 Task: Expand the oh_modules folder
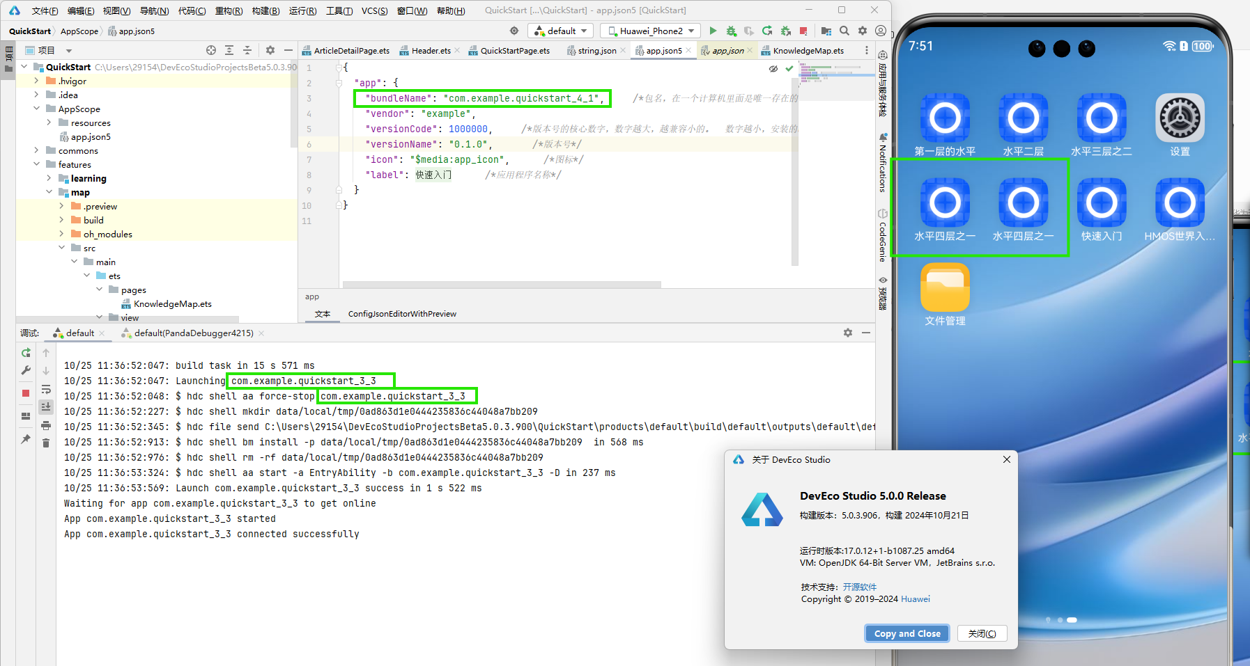click(61, 234)
